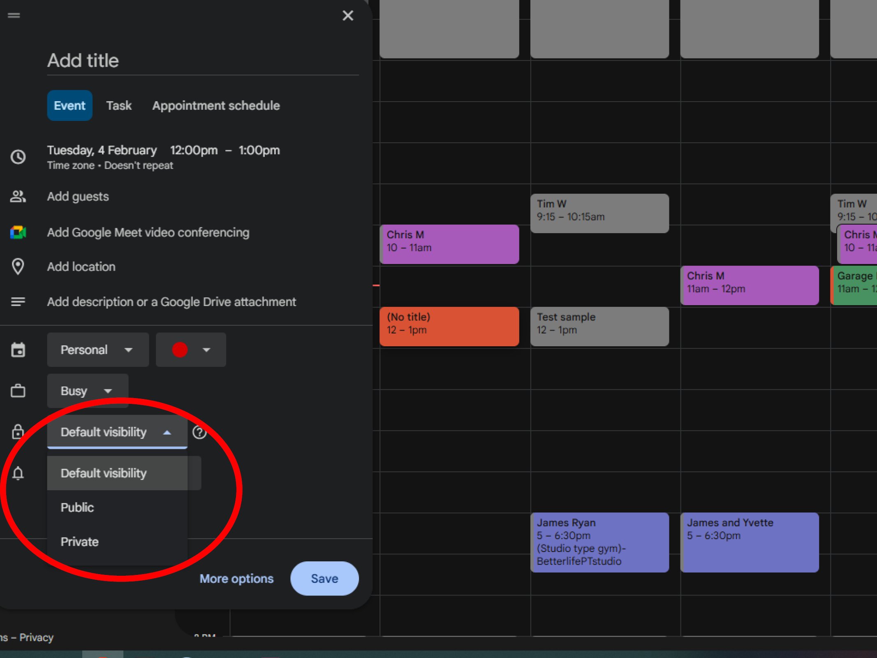This screenshot has height=658, width=877.
Task: Click the guests people icon
Action: tap(18, 197)
